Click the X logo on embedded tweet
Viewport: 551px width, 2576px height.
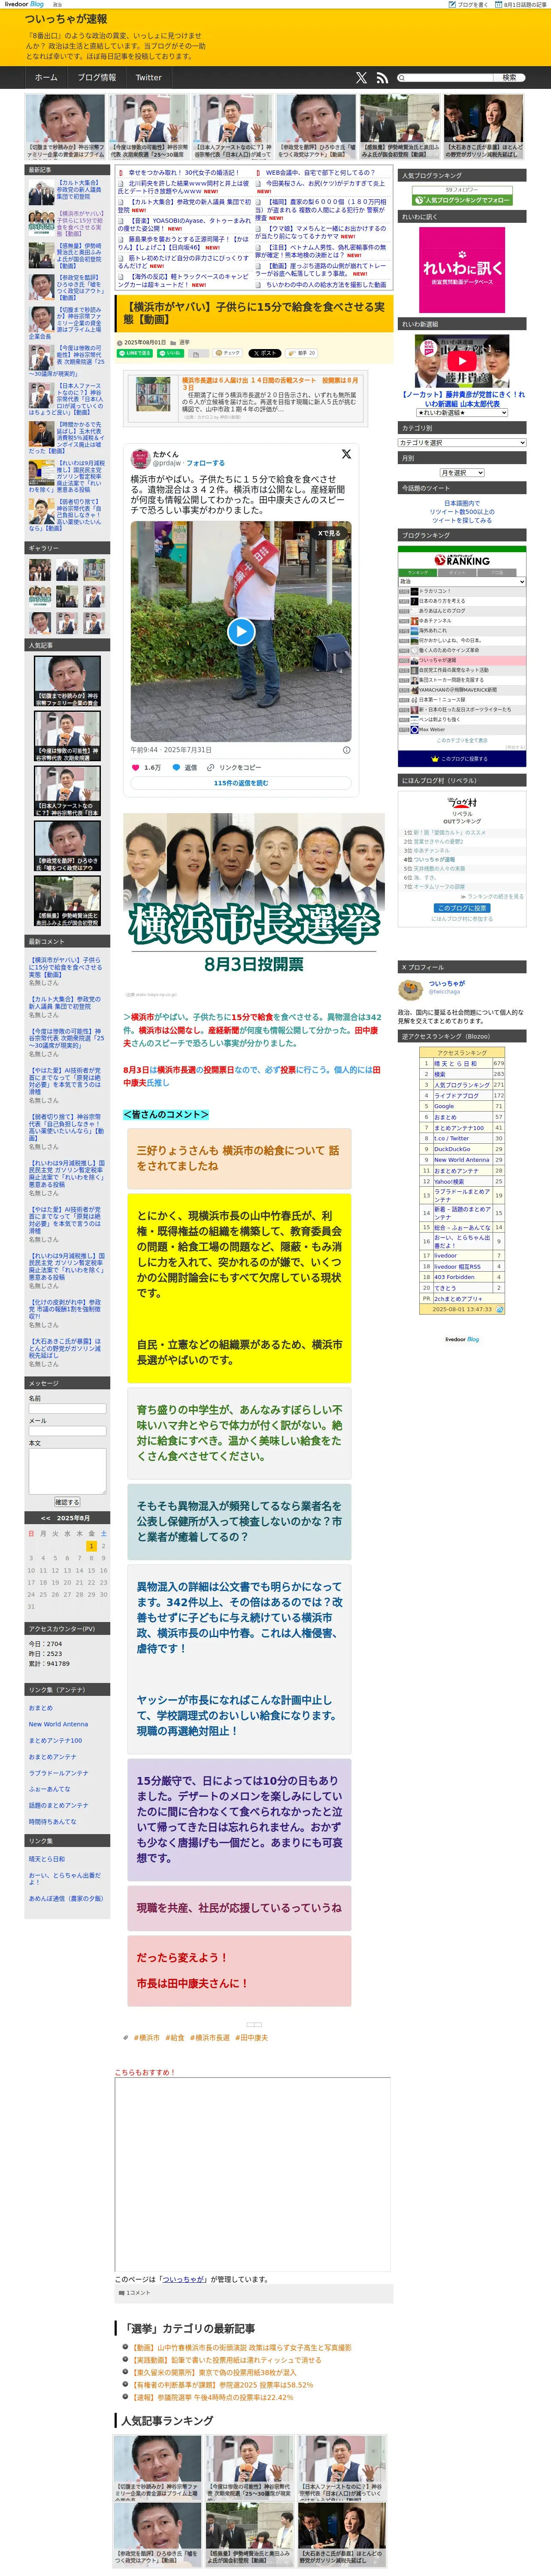pyautogui.click(x=346, y=454)
